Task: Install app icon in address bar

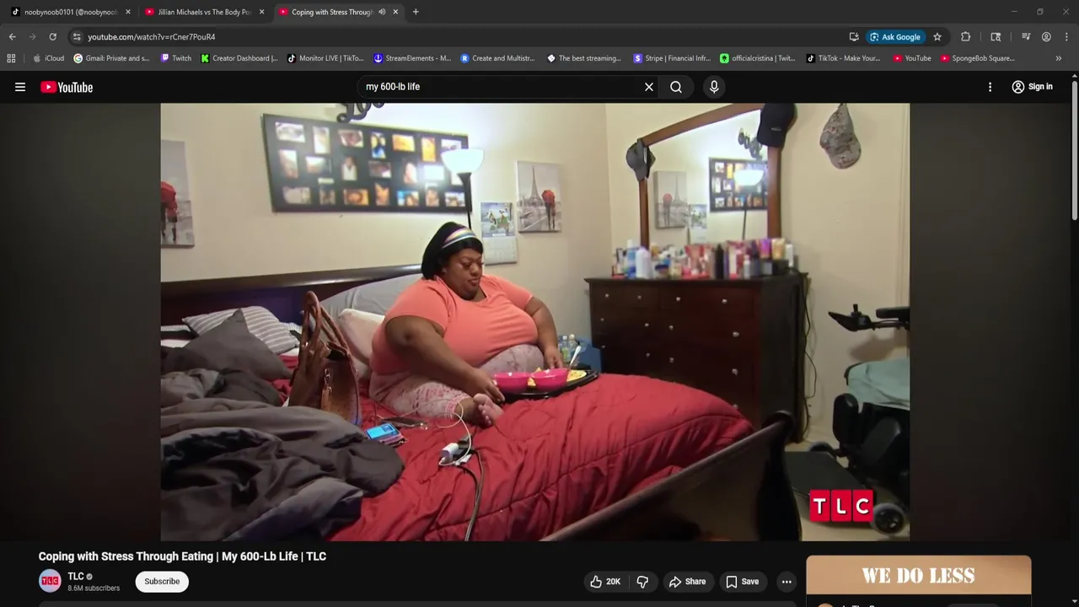Action: (854, 37)
